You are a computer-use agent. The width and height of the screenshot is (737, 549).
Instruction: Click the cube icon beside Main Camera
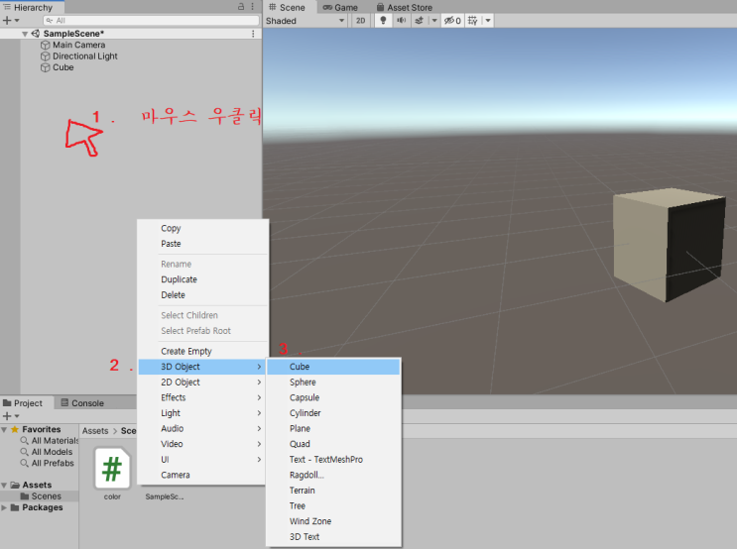(x=45, y=45)
